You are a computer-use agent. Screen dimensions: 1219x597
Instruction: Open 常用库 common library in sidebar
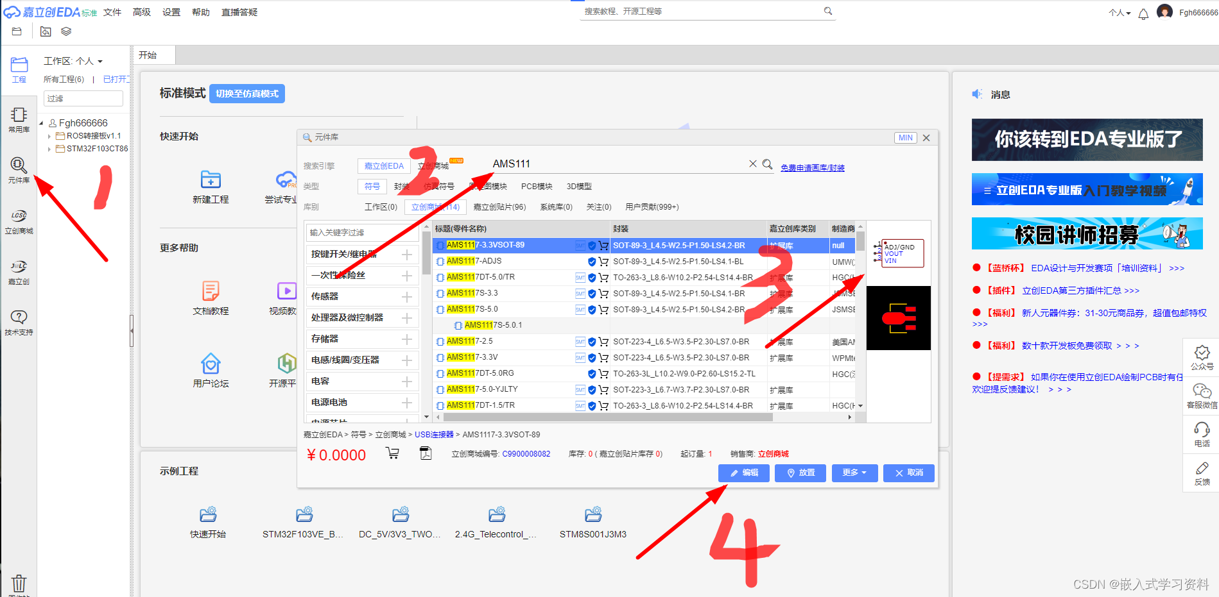coord(19,120)
